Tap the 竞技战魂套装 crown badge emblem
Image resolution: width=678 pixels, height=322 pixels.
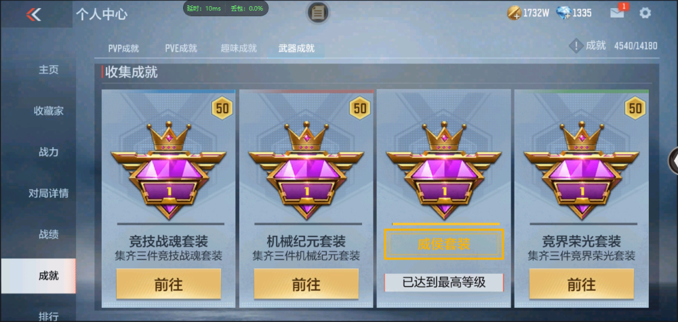click(169, 169)
